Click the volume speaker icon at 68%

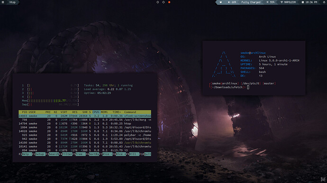[229, 2]
